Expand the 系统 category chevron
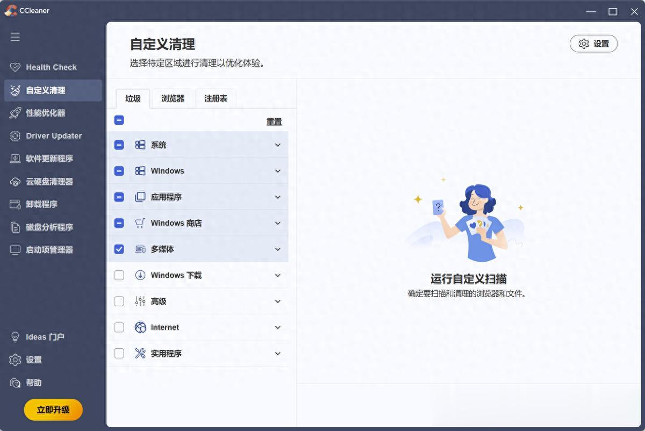This screenshot has width=645, height=431. tap(278, 145)
